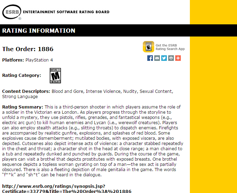Print this rating page

171,58
